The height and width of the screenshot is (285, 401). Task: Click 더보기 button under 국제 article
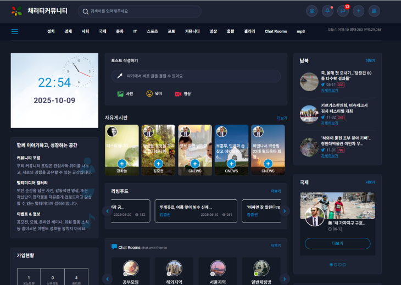point(337,243)
